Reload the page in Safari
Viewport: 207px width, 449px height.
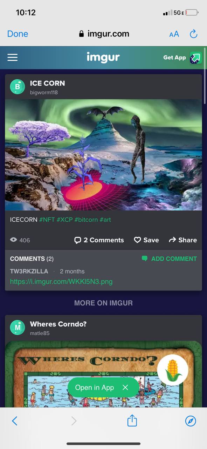pos(193,34)
